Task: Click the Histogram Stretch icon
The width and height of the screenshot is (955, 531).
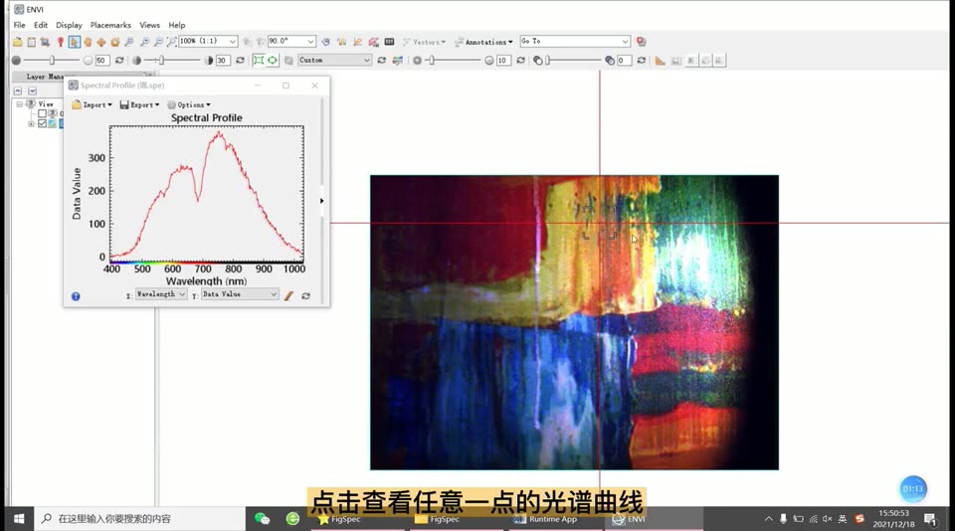Action: pyautogui.click(x=398, y=61)
